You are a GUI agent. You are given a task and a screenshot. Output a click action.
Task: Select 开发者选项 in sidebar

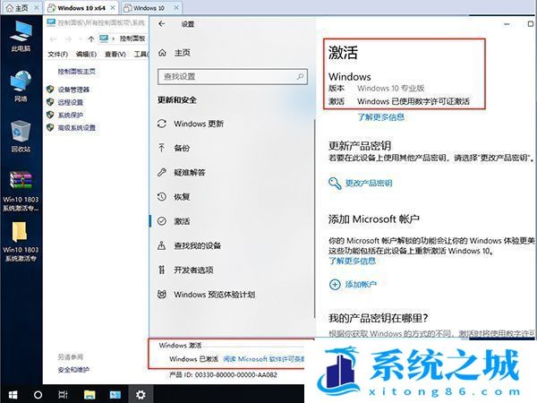(193, 270)
